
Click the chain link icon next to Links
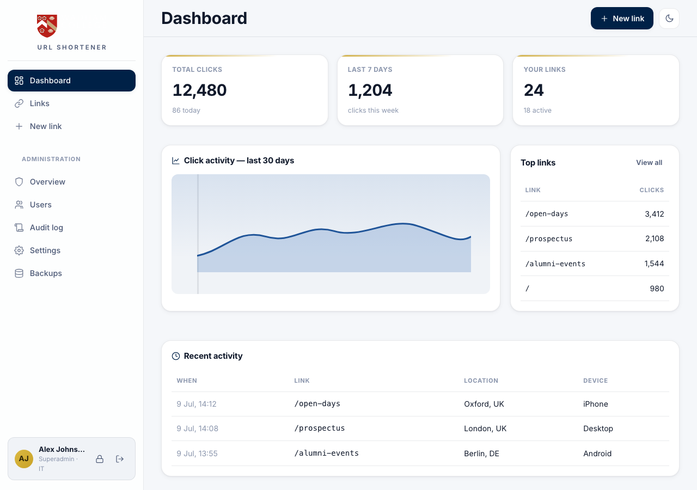pos(19,103)
